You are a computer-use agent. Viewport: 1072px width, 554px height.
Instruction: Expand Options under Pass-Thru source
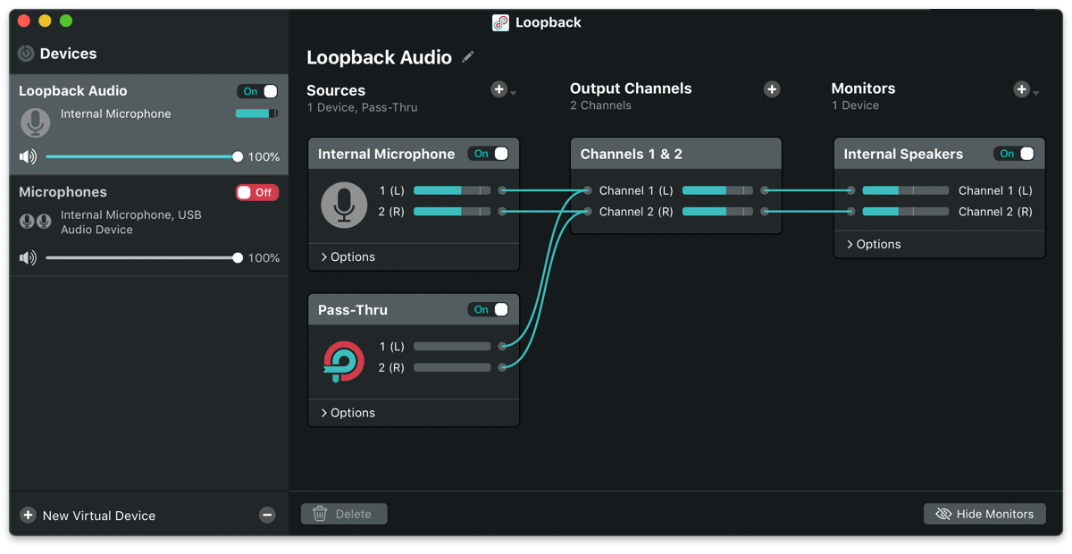coord(348,413)
